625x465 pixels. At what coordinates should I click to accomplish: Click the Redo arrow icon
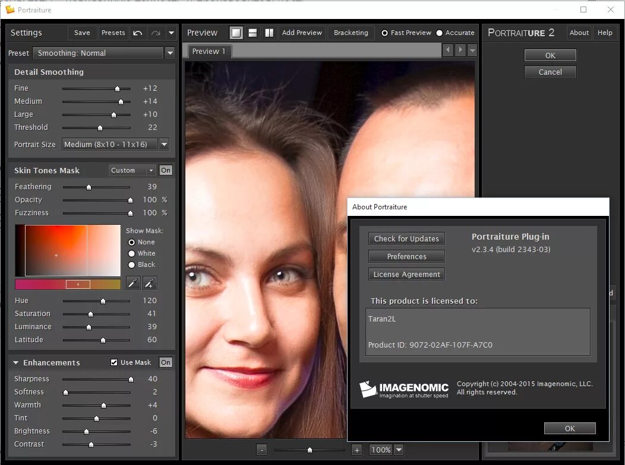point(156,33)
